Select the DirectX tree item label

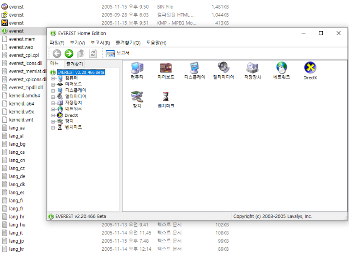(x=71, y=115)
